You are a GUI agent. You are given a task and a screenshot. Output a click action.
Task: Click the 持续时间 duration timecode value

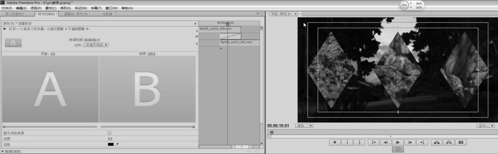(92, 40)
